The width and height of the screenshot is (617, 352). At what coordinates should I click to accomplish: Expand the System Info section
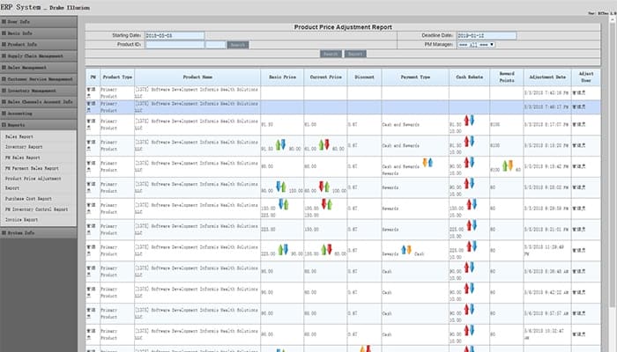(x=39, y=233)
